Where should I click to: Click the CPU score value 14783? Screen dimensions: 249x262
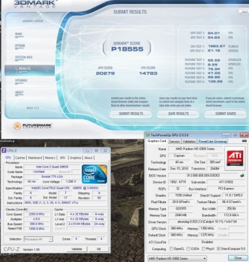(148, 73)
